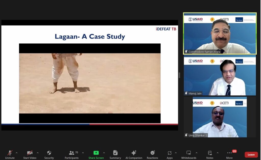Viewport: 261px width, 160px height.
Task: Unmute the microphone
Action: click(x=10, y=154)
